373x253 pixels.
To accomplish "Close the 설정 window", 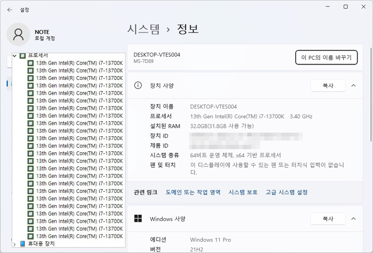I will [363, 6].
